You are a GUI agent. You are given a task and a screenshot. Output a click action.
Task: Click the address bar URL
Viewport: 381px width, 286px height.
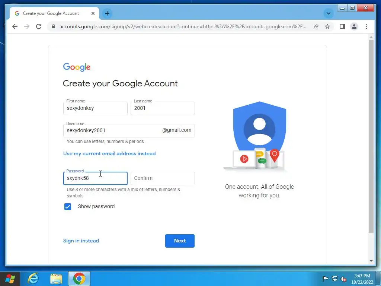pos(183,26)
